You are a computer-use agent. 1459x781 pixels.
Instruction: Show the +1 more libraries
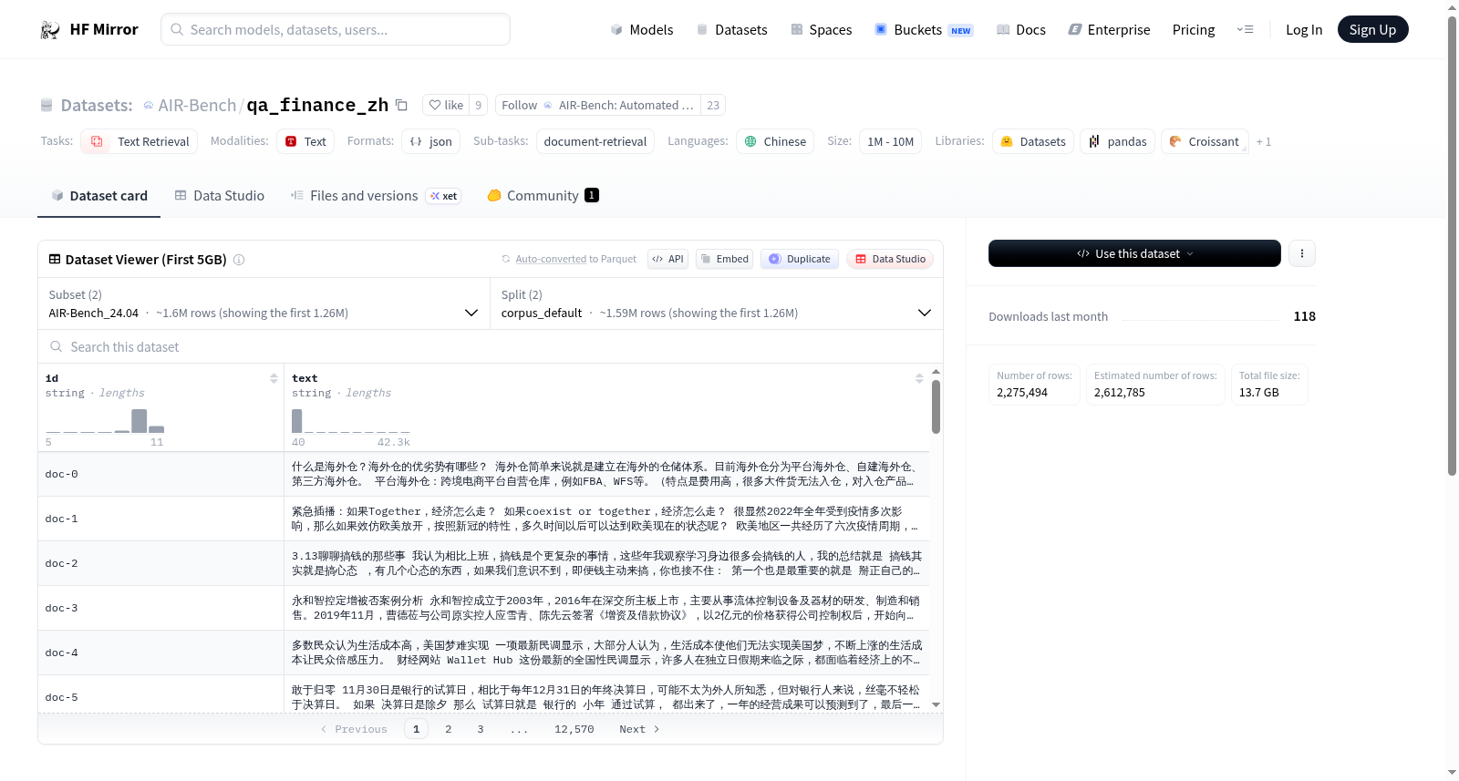(x=1263, y=142)
